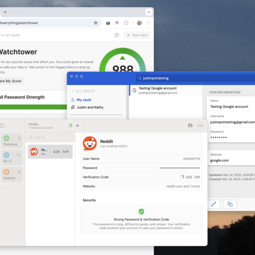Click the camera extension icon in browser toolbar

[x=108, y=23]
